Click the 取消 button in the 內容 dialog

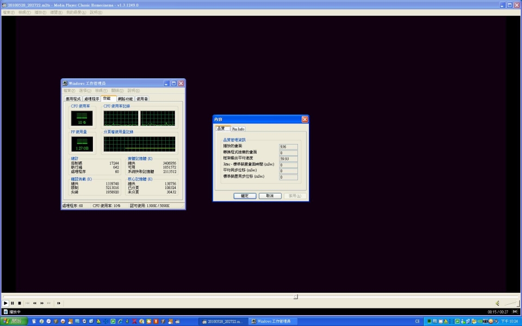tap(270, 196)
